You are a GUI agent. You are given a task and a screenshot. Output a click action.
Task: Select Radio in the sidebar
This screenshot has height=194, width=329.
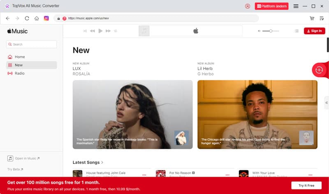point(19,73)
